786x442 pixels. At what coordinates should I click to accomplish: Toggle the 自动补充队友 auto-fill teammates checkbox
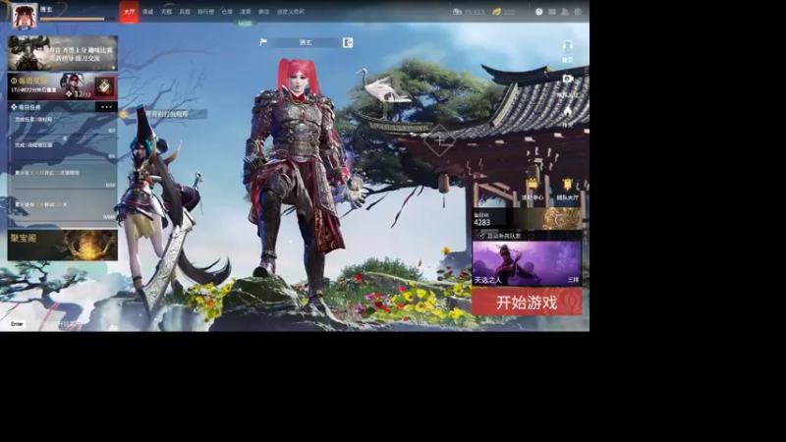point(480,235)
